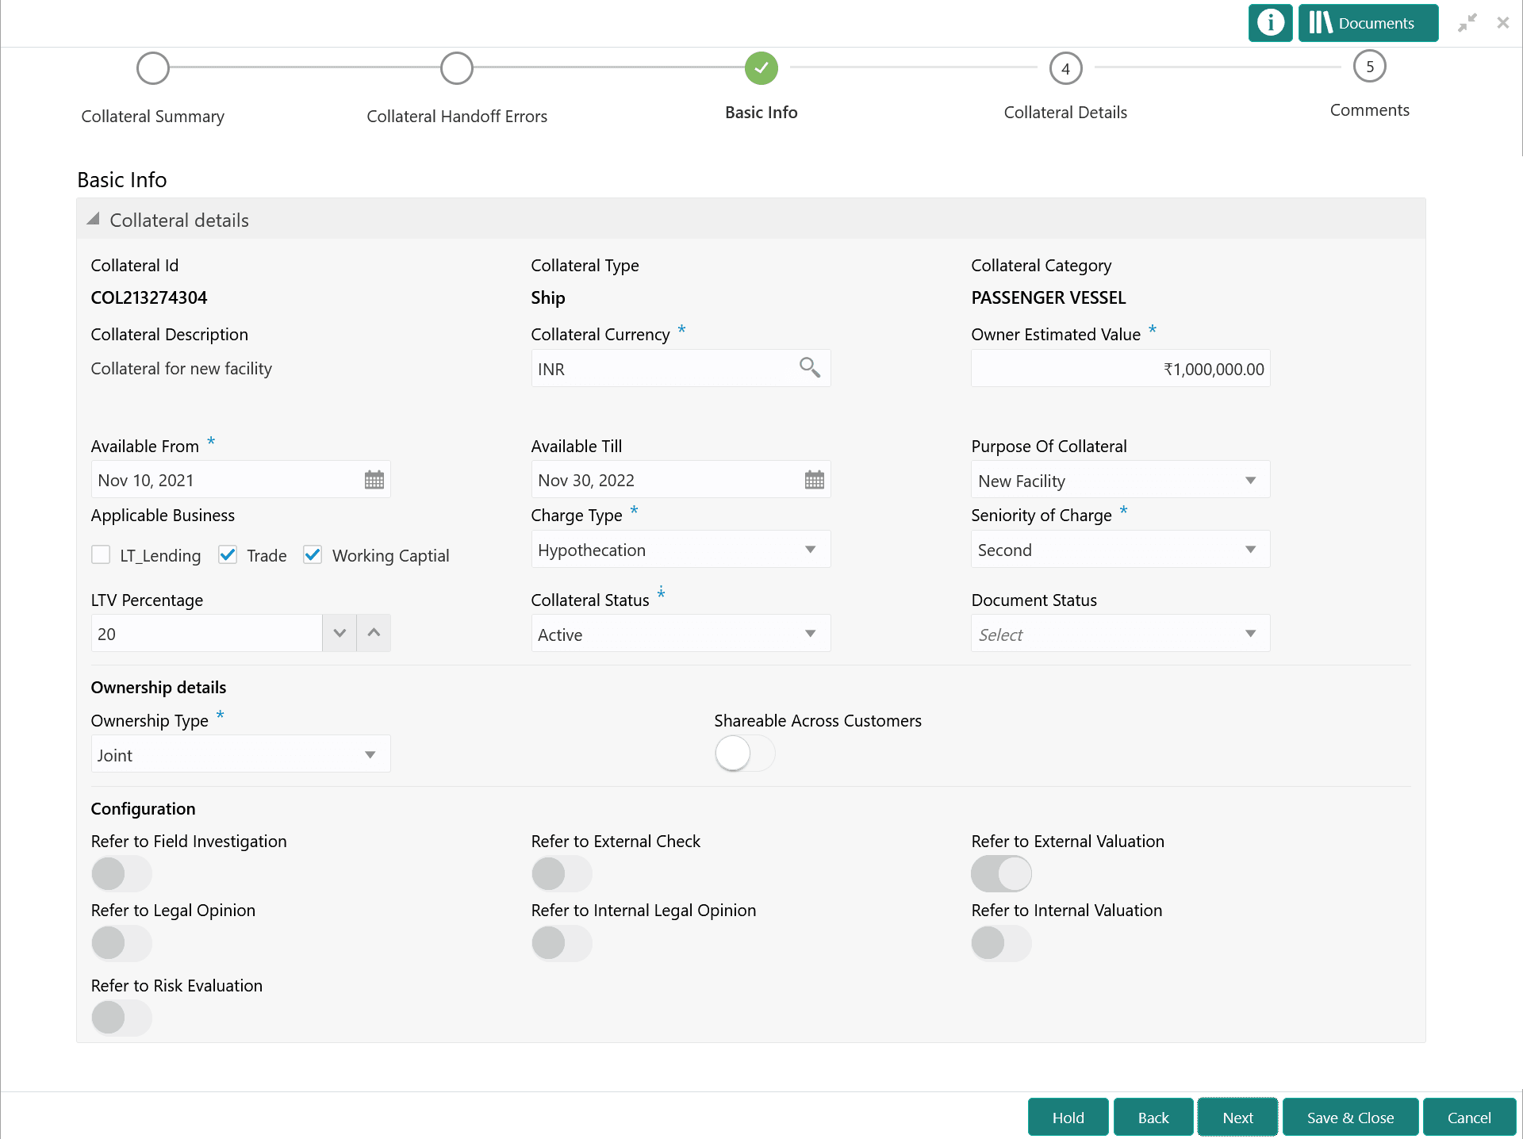This screenshot has width=1523, height=1139.
Task: Click the Collateral Currency search magnifier
Action: coord(809,368)
